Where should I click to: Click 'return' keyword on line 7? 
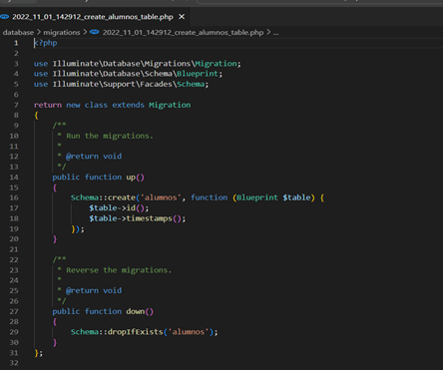point(48,105)
